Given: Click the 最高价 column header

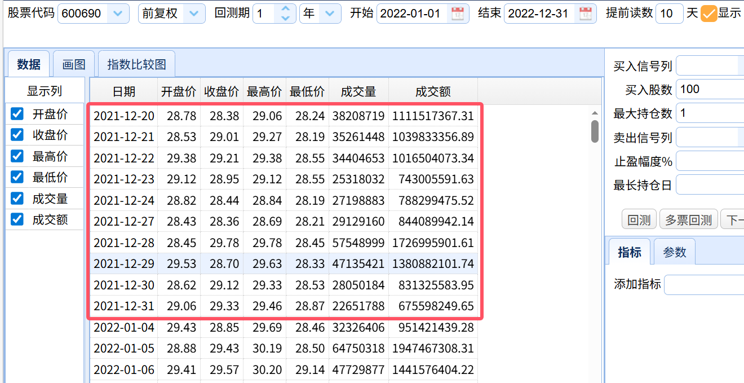Looking at the screenshot, I should coord(265,92).
